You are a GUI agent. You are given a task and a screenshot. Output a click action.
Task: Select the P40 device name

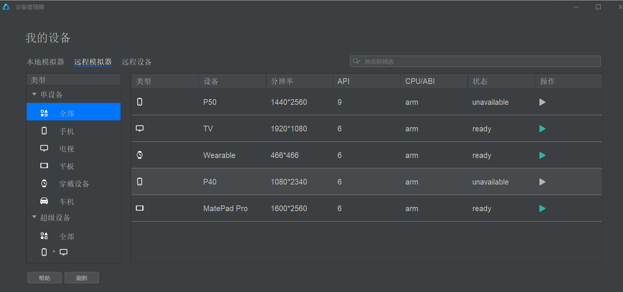click(210, 182)
